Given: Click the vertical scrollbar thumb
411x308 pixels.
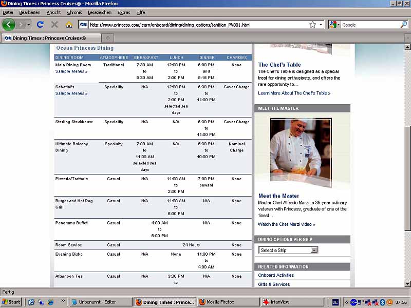Looking at the screenshot, I should click(407, 178).
